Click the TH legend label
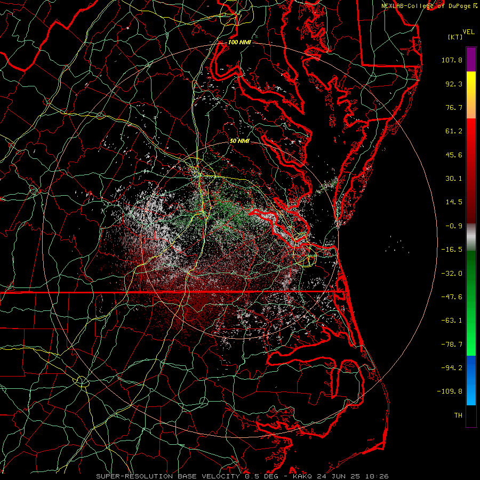This screenshot has width=480, height=480. (458, 415)
